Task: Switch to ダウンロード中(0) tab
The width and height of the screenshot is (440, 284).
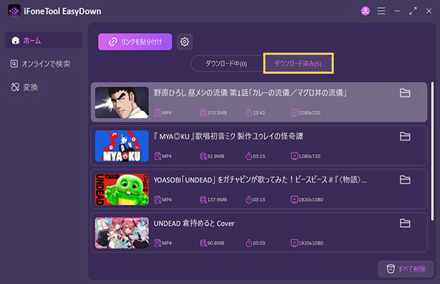Action: pos(226,64)
